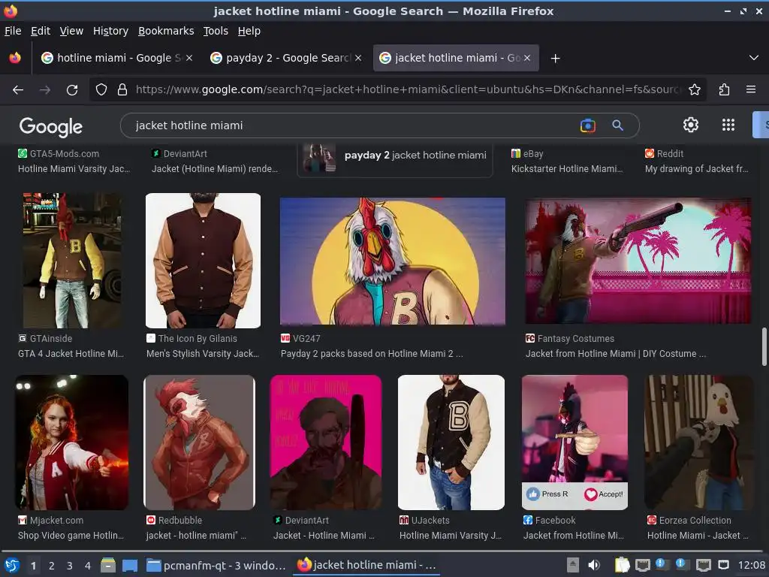Close the 'payday 2' tab
769x577 pixels.
coord(358,58)
